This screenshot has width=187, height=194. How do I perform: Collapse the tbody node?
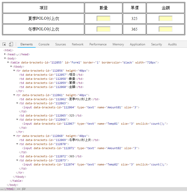11,67
